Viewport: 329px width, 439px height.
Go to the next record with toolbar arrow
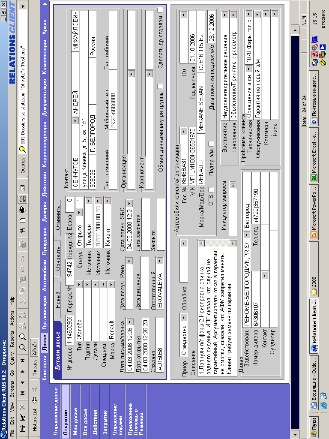[x=22, y=372]
